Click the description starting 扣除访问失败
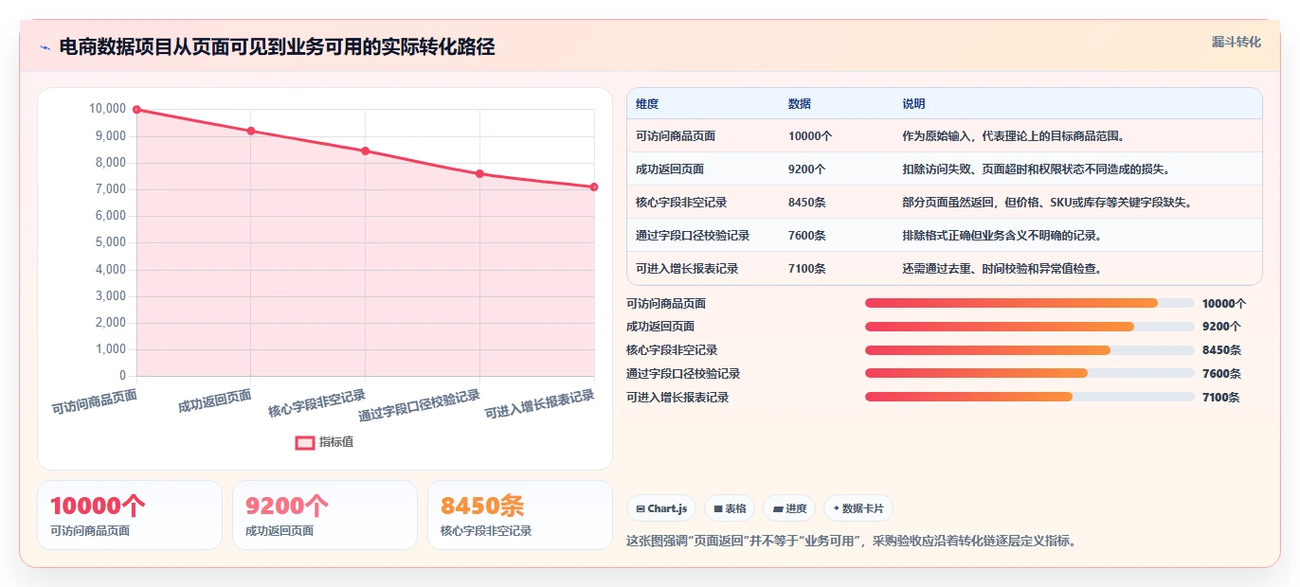The height and width of the screenshot is (587, 1300). (x=1036, y=169)
